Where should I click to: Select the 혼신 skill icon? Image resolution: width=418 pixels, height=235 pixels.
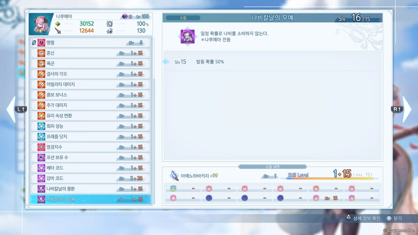(x=41, y=53)
